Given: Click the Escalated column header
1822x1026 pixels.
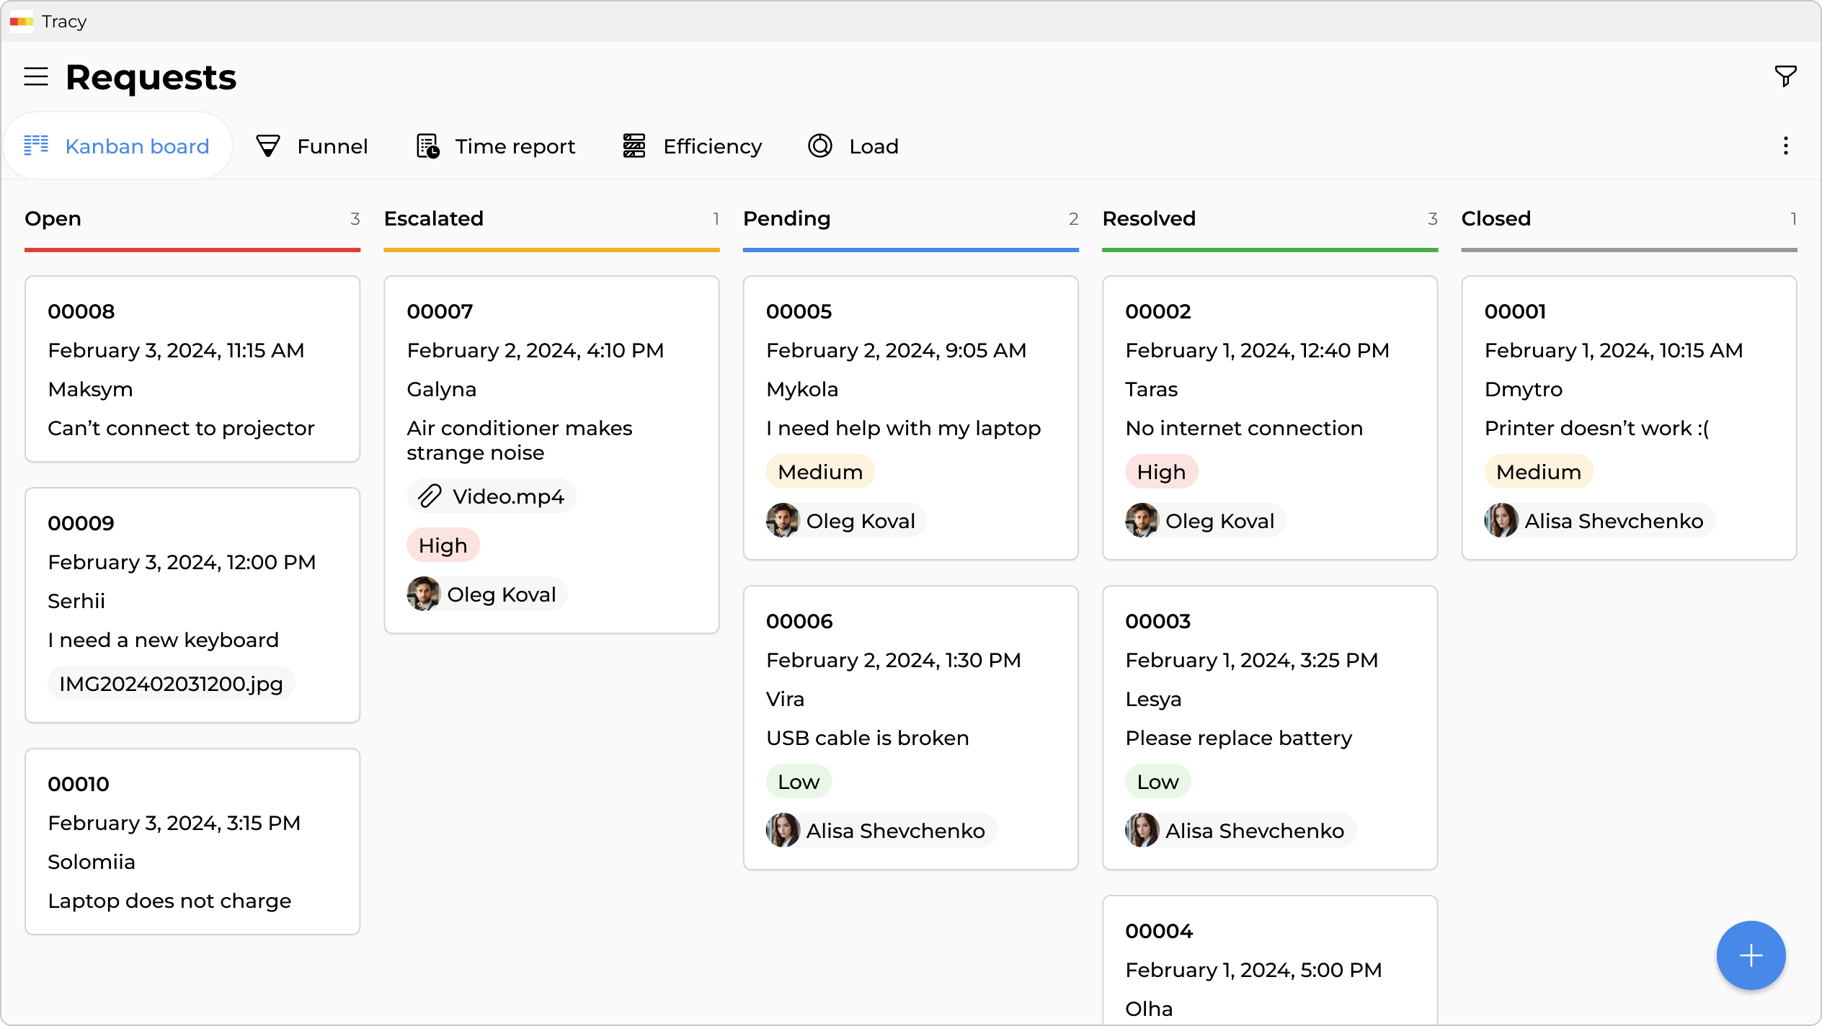Looking at the screenshot, I should point(434,218).
